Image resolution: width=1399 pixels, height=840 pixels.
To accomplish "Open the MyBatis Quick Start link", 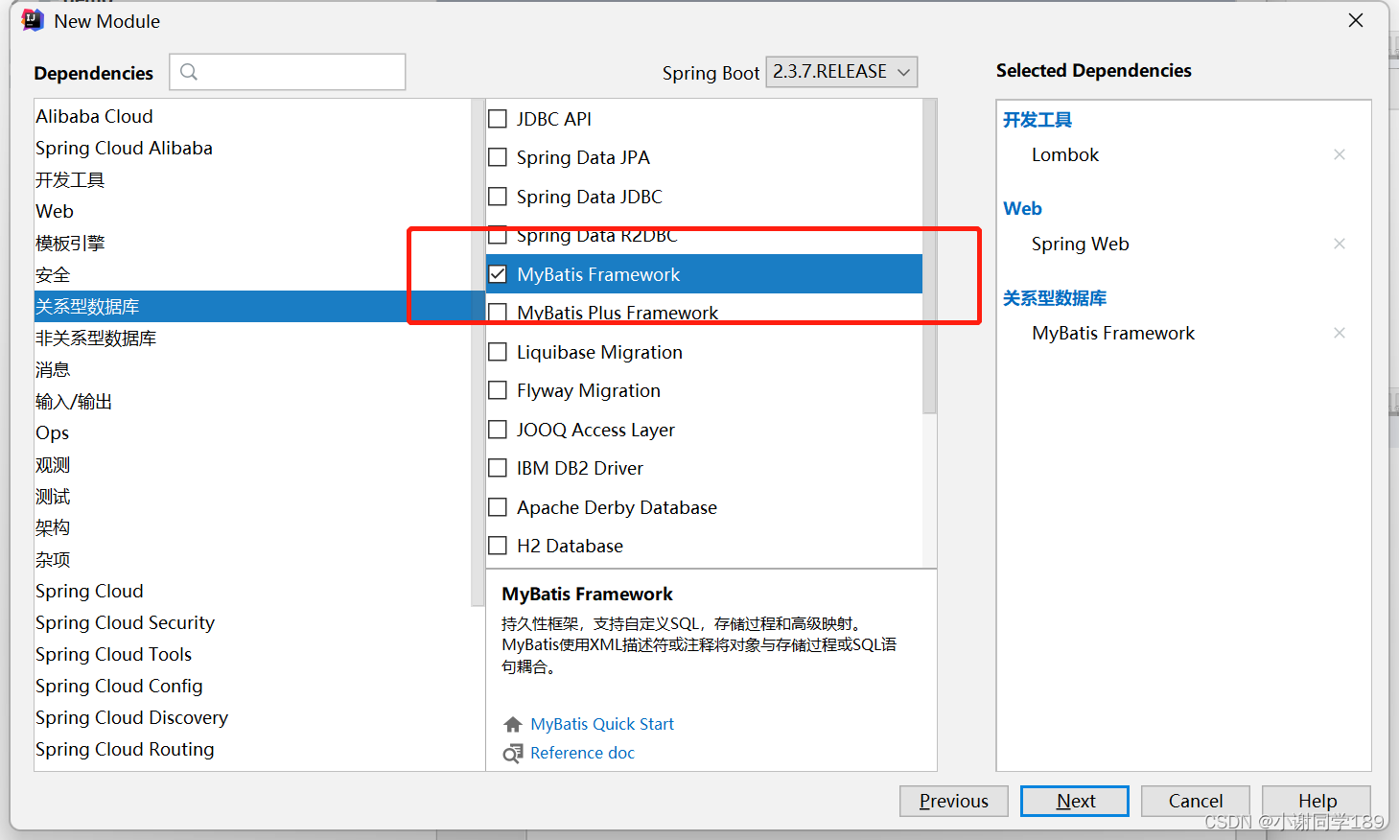I will (602, 724).
